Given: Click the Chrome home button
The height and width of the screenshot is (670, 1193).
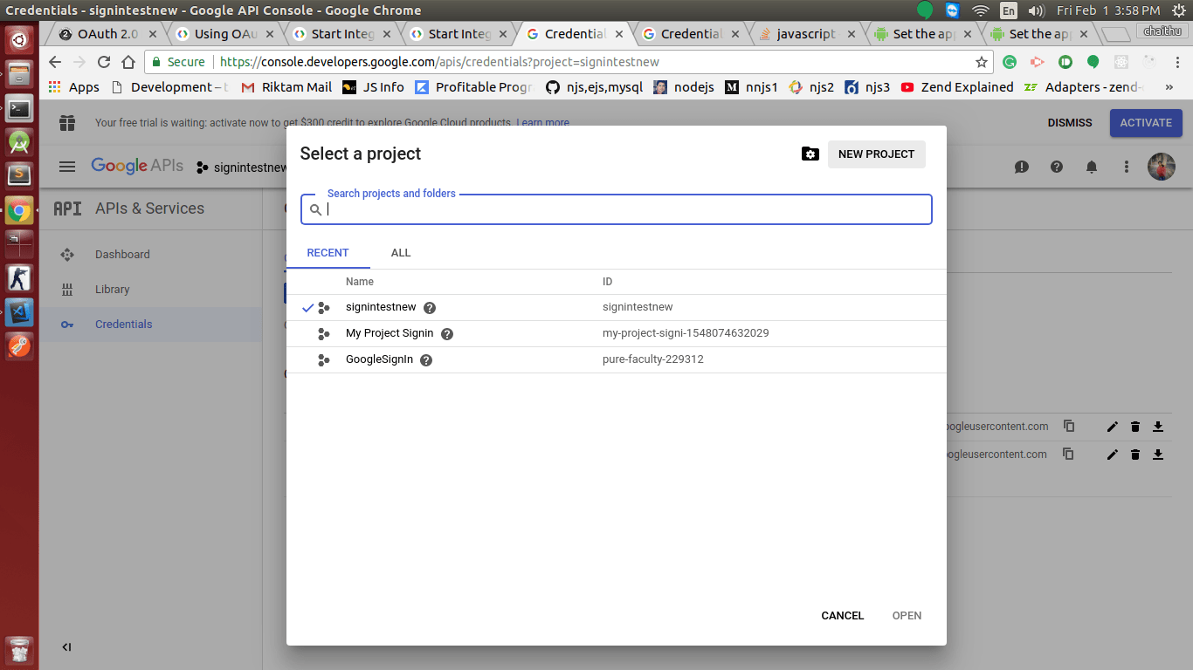Looking at the screenshot, I should [x=128, y=62].
